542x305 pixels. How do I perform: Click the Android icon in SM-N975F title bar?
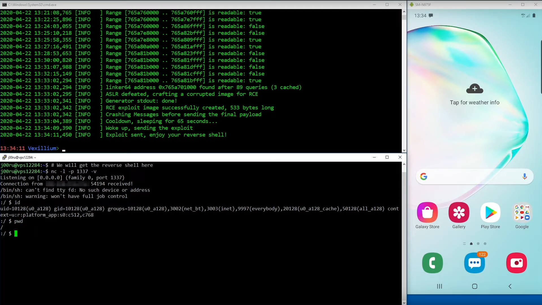coord(411,5)
